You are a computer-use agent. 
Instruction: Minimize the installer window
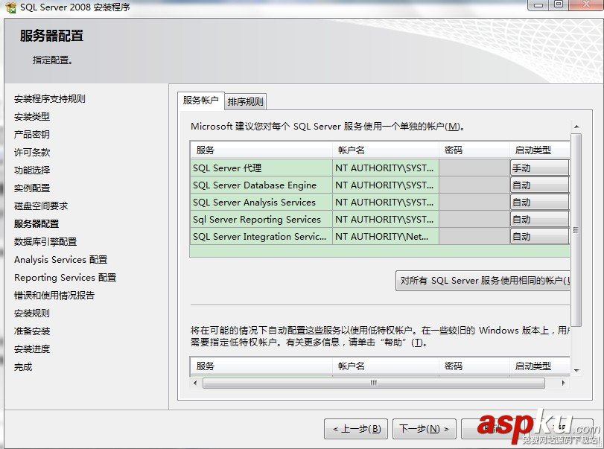[x=538, y=5]
